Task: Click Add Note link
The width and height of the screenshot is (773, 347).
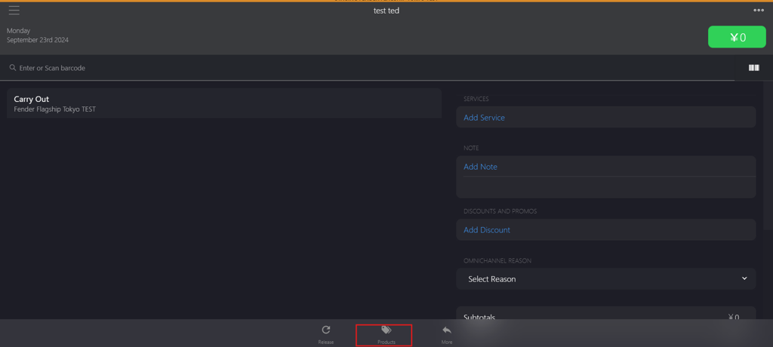Action: click(x=480, y=167)
